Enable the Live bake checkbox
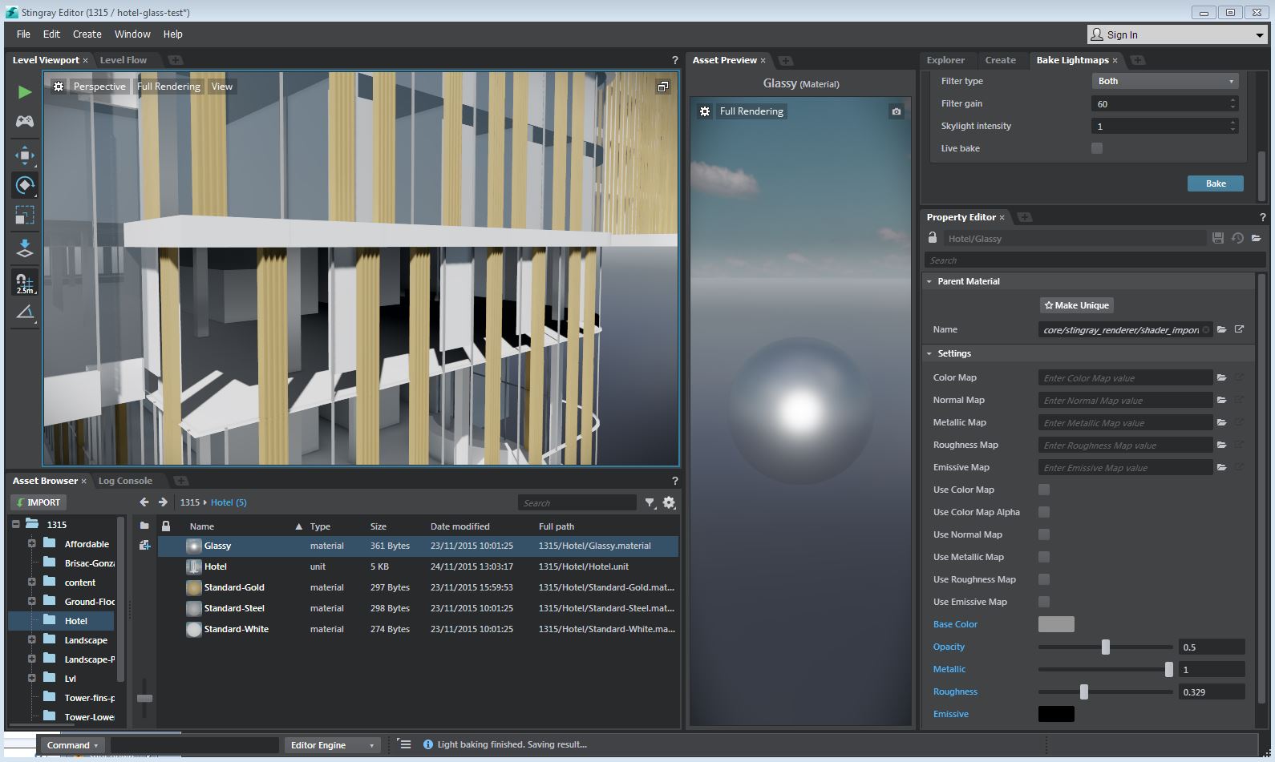 pyautogui.click(x=1097, y=148)
